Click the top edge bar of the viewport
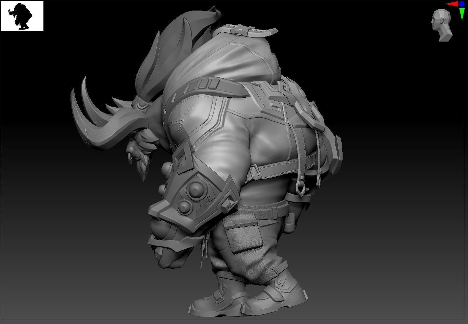468x324 pixels. click(230, 1)
